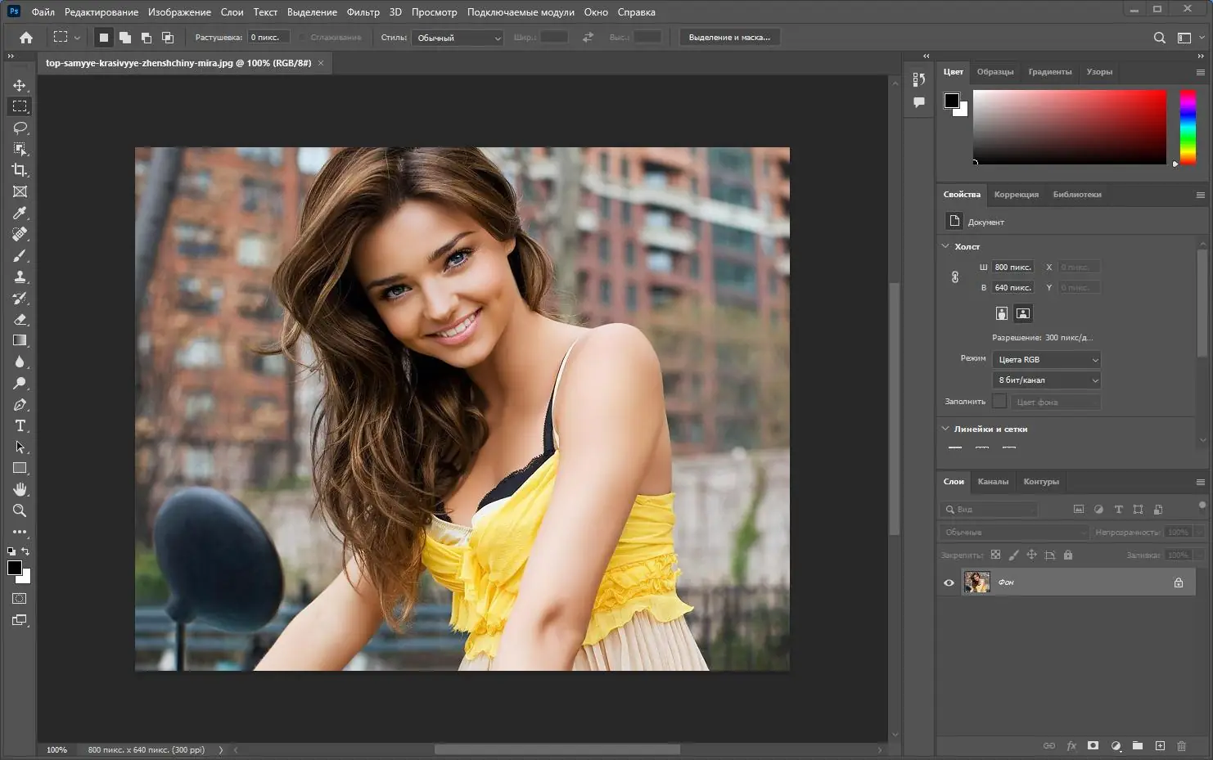1213x760 pixels.
Task: Select the Clone Stamp tool
Action: click(20, 277)
